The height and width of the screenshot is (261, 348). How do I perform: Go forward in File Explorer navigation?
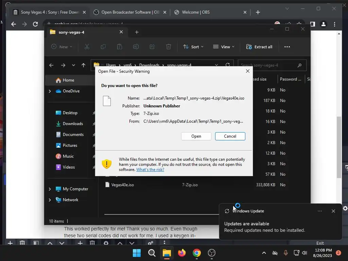tap(63, 65)
